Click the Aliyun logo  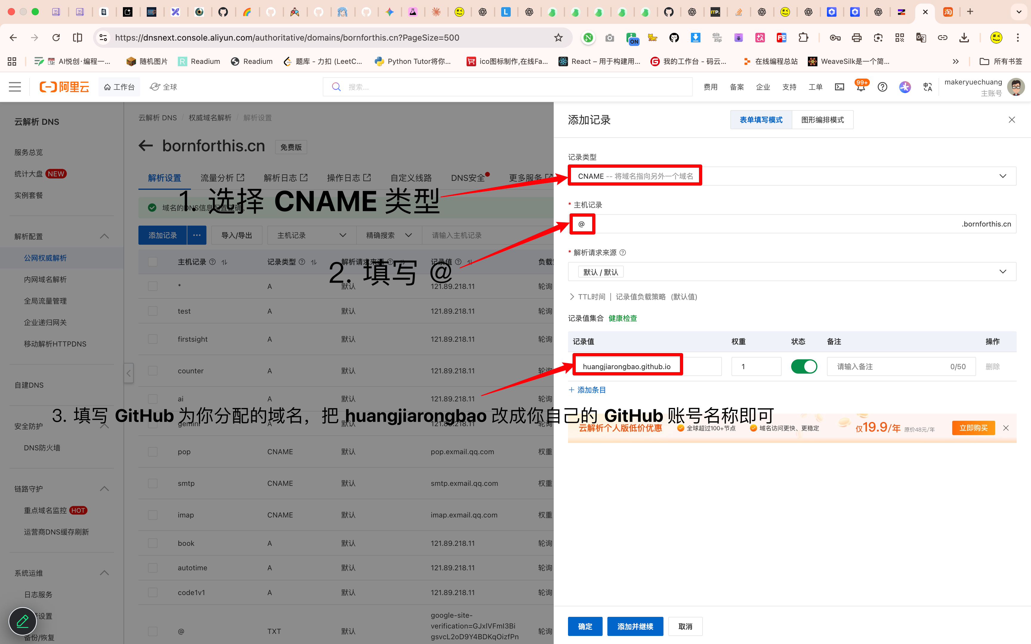coord(64,87)
